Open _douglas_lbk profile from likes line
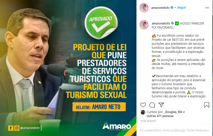 pyautogui.click(x=173, y=112)
